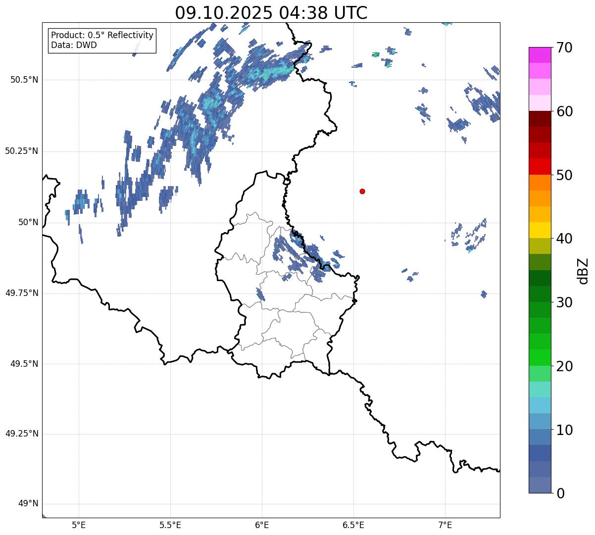Click the longitude label 5°E
The image size is (595, 535).
pyautogui.click(x=79, y=525)
